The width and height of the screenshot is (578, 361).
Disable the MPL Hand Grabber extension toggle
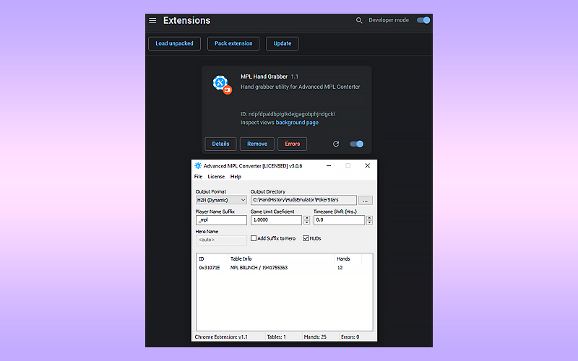[356, 144]
